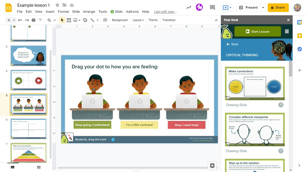Open the Last edit was link
The height and width of the screenshot is (172, 306).
click(165, 11)
